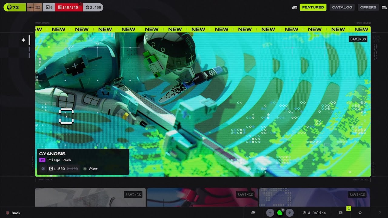
Task: Click the RB shoulder button prompt
Action: 384,8
